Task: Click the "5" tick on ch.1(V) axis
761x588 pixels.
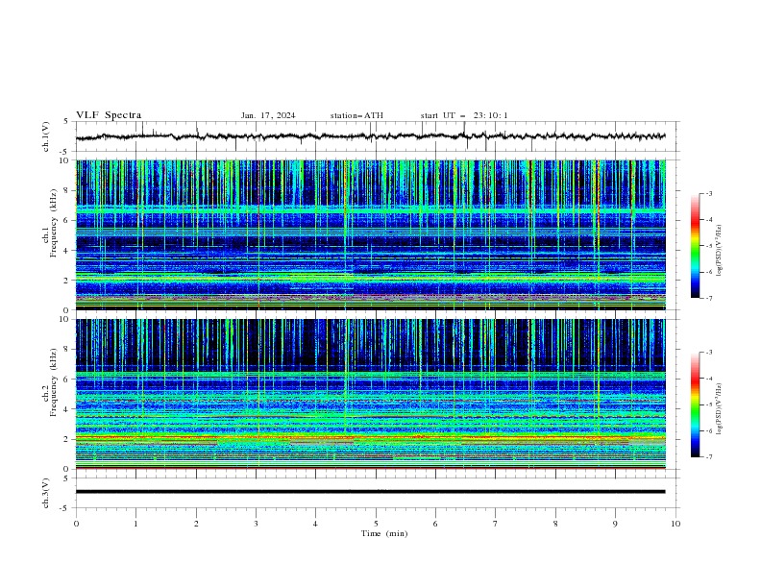Action: (66, 121)
